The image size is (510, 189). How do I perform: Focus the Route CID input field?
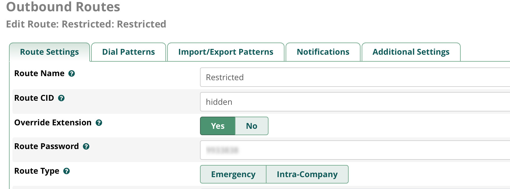pyautogui.click(x=355, y=102)
